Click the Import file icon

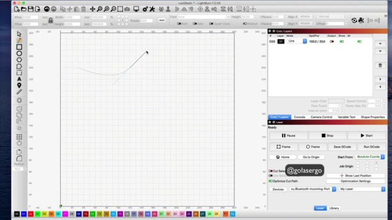point(37,9)
